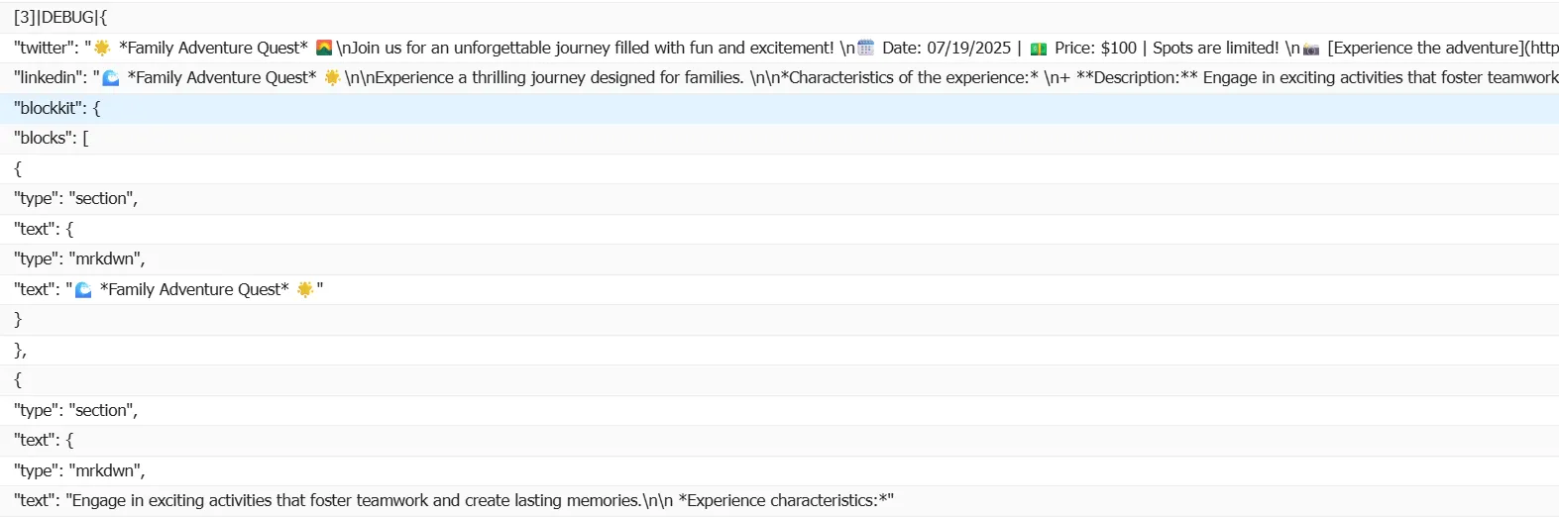The width and height of the screenshot is (1559, 517).
Task: Click the wave emoji in the mrkdwn title text
Action: point(83,290)
